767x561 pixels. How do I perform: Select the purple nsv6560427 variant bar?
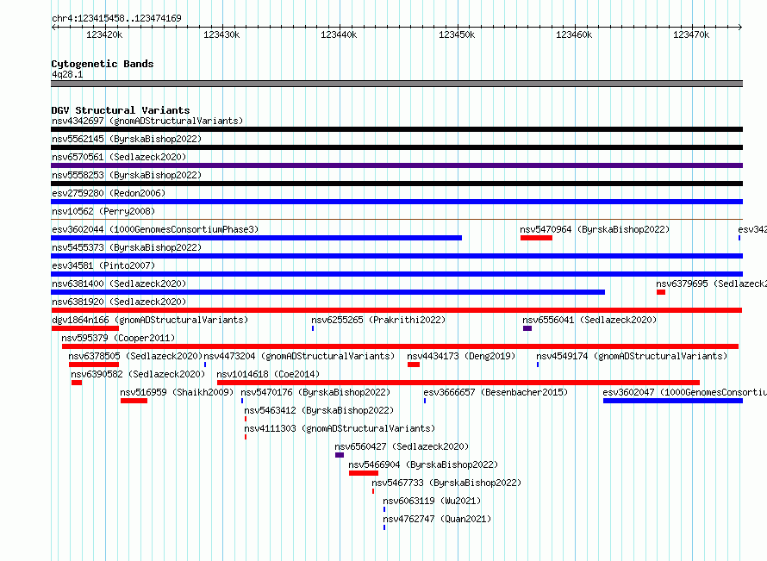pyautogui.click(x=340, y=455)
